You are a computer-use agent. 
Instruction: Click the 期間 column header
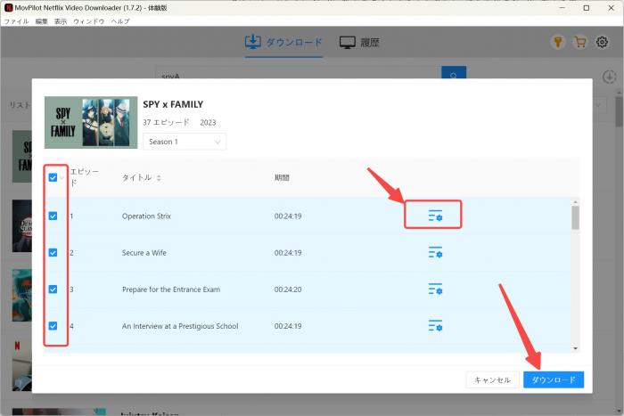[282, 177]
